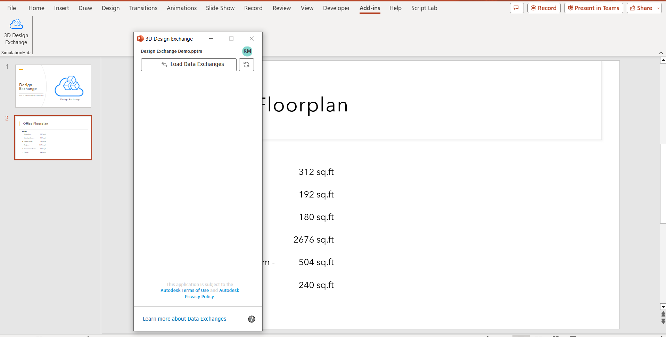Click the 504 sq.ft value
Screen dimensions: 666x337
(x=316, y=262)
